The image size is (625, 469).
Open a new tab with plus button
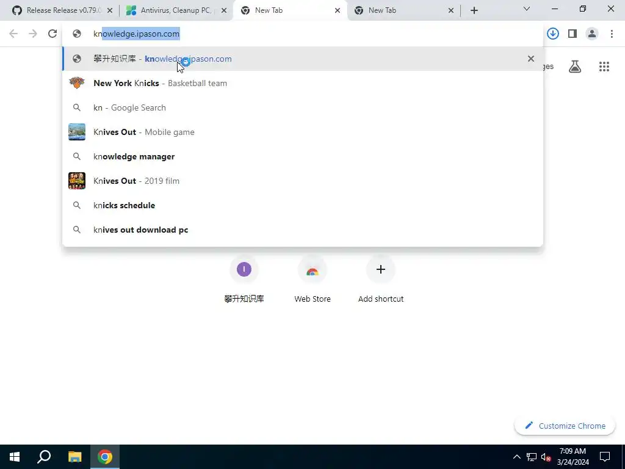[x=474, y=11]
